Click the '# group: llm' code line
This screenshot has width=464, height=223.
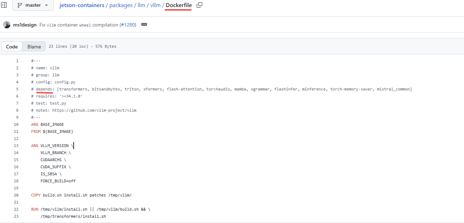coord(45,75)
